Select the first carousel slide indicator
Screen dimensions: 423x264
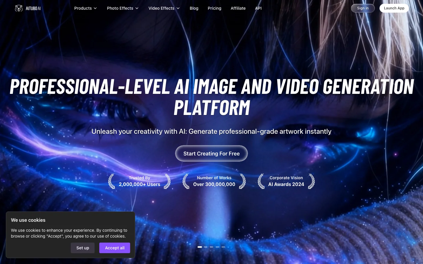click(x=200, y=247)
